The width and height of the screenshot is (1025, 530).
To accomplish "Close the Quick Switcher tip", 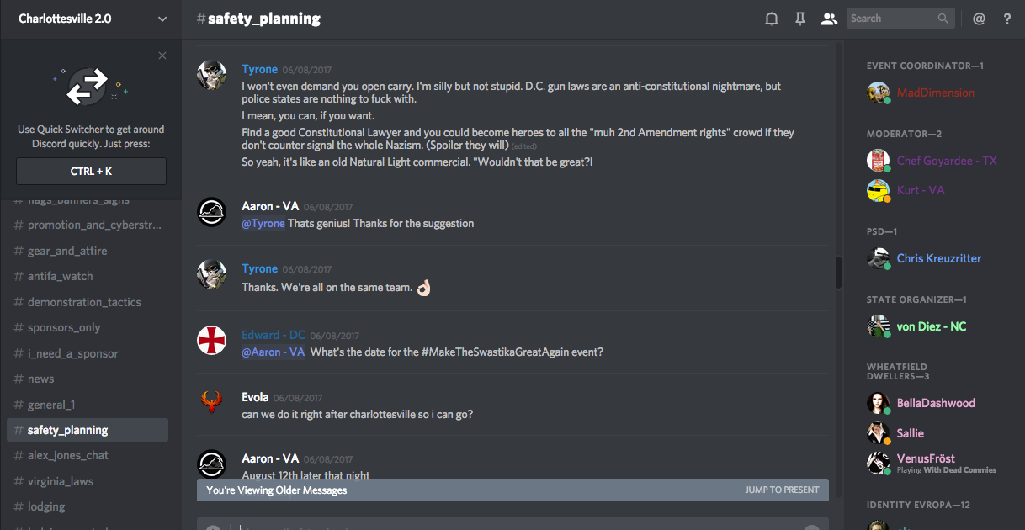I will (x=162, y=56).
